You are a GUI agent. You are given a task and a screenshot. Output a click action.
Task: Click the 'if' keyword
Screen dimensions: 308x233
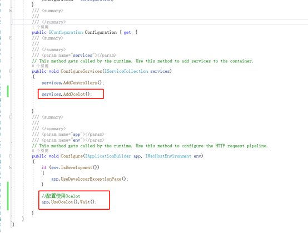click(x=44, y=167)
